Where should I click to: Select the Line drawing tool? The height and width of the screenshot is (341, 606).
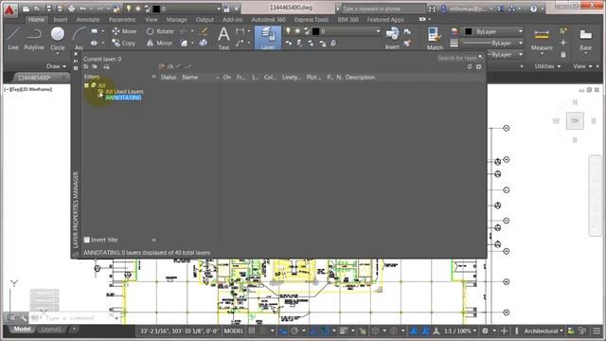pyautogui.click(x=13, y=38)
